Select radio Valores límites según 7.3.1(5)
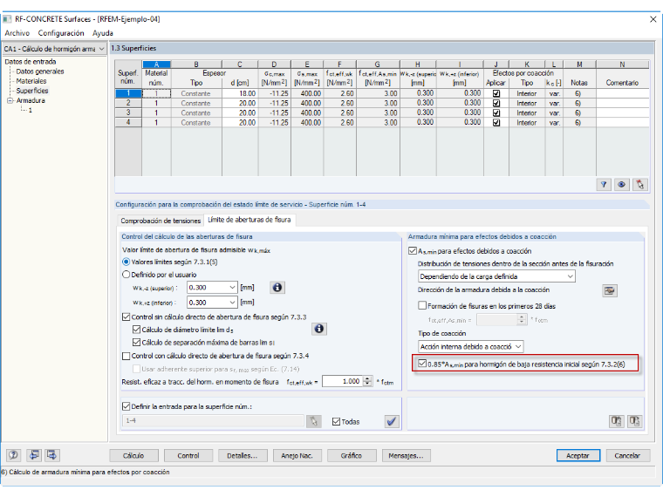The height and width of the screenshot is (497, 663). [x=126, y=262]
